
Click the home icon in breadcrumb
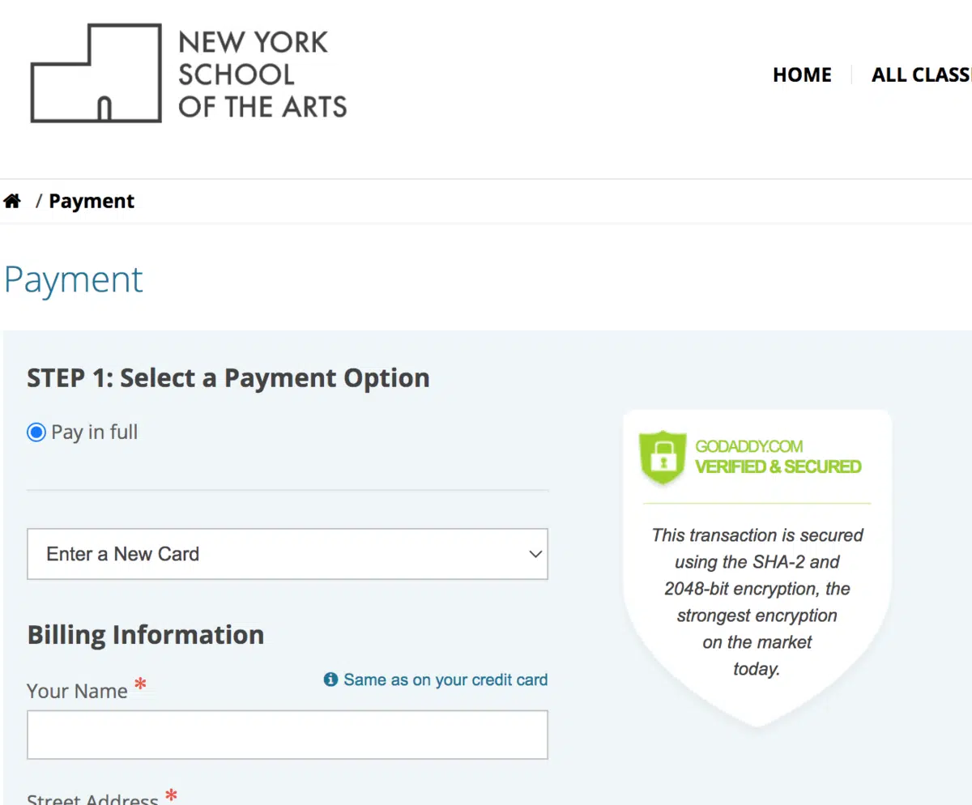(x=12, y=201)
